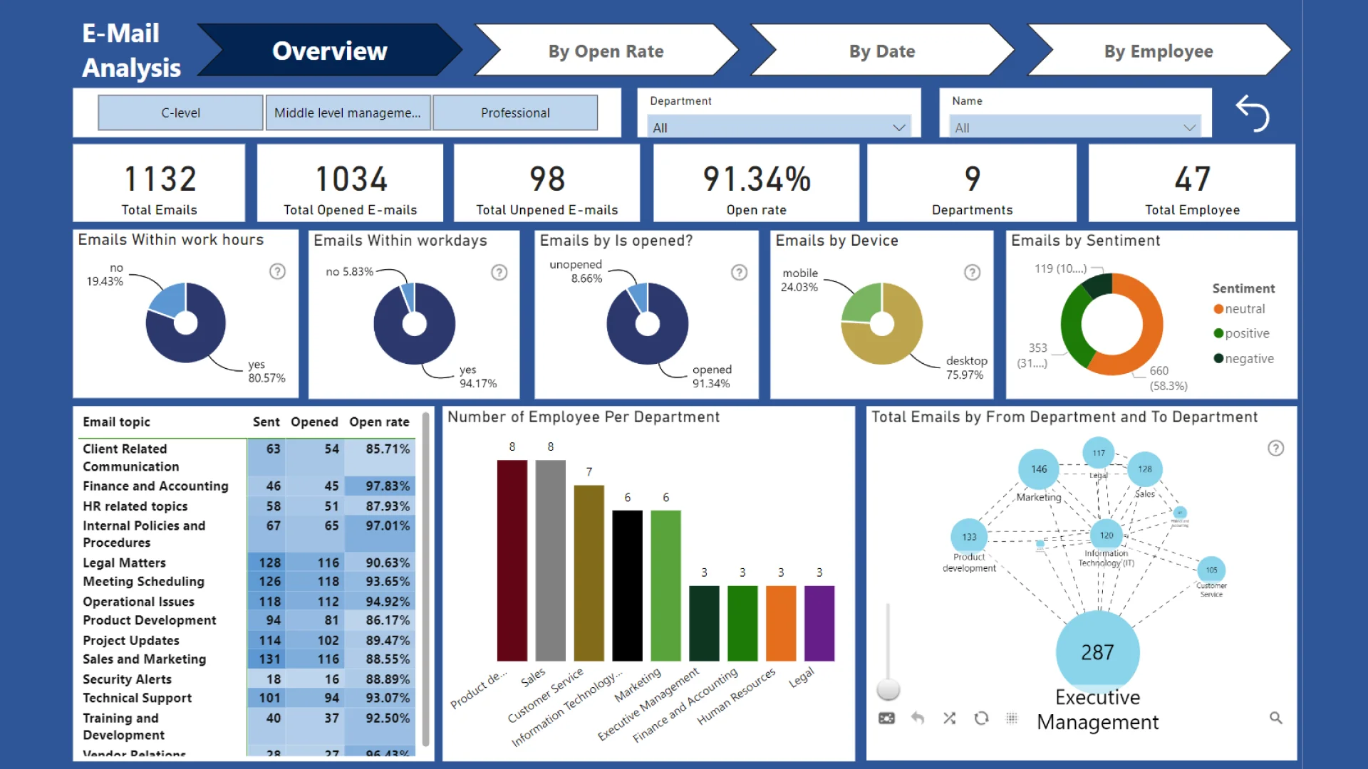Go to By Open Rate page
The width and height of the screenshot is (1368, 769).
(x=606, y=51)
